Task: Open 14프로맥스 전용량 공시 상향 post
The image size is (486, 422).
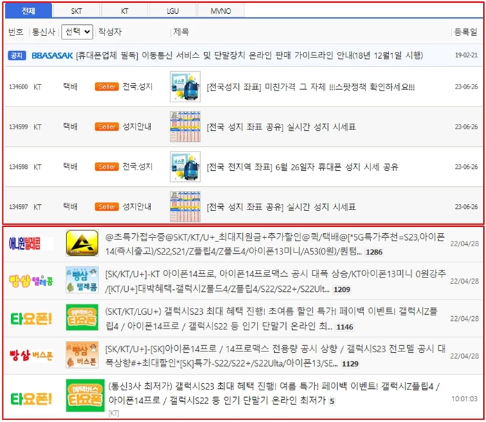Action: (x=276, y=356)
